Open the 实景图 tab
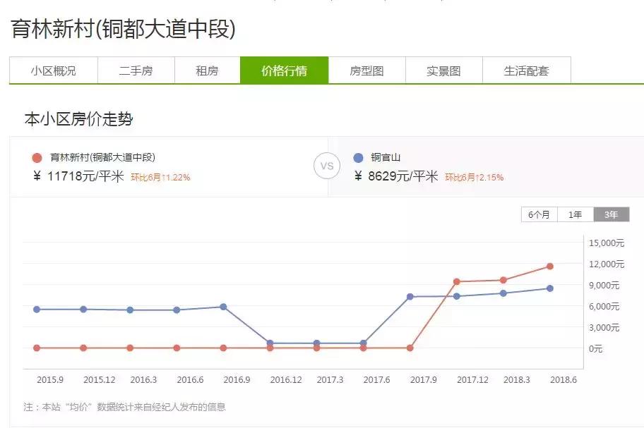Image resolution: width=644 pixels, height=428 pixels. tap(442, 71)
